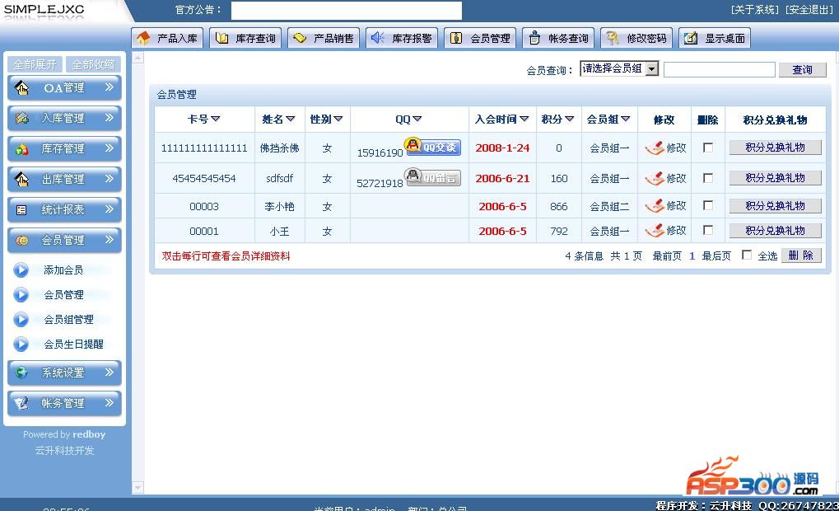Sort by 会员组 column arrow

tap(626, 119)
